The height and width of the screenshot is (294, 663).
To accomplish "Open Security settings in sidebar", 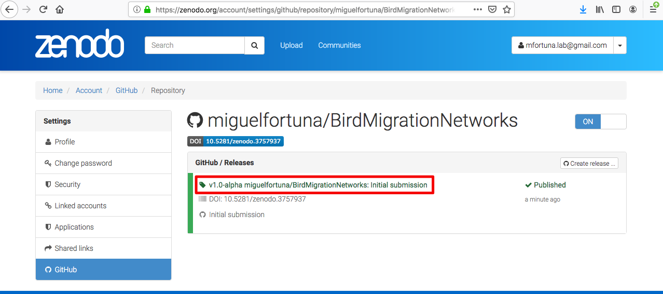I will (x=103, y=184).
